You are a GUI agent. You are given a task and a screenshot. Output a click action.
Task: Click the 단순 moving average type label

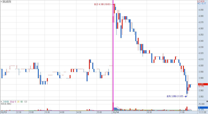pos(12,102)
